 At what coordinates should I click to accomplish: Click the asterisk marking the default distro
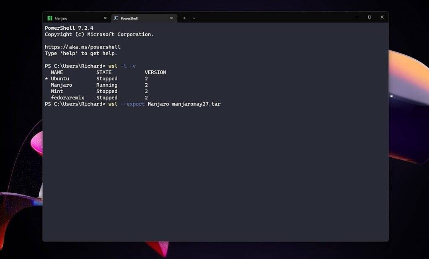point(46,78)
